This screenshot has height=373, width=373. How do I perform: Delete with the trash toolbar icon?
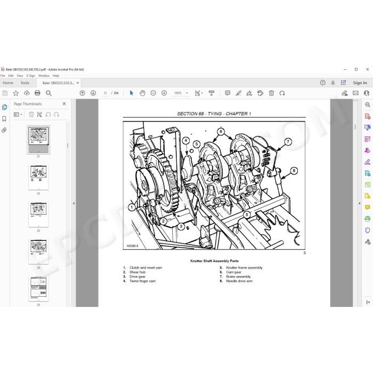click(x=271, y=93)
